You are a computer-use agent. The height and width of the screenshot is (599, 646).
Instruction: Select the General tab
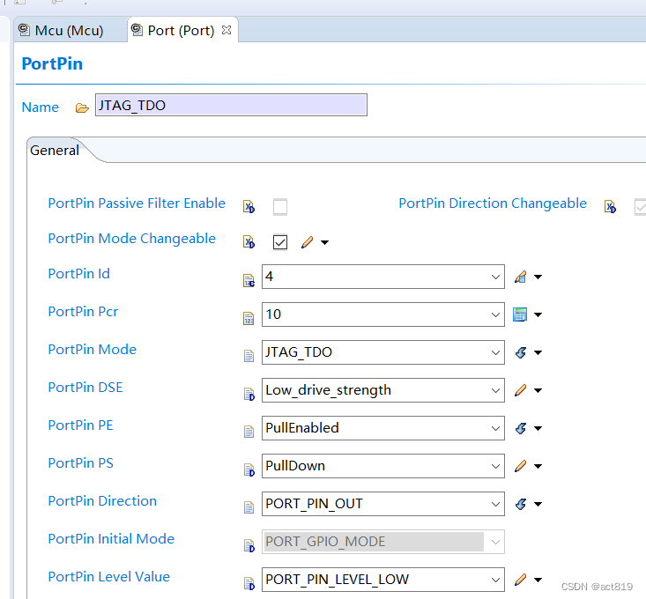[55, 151]
